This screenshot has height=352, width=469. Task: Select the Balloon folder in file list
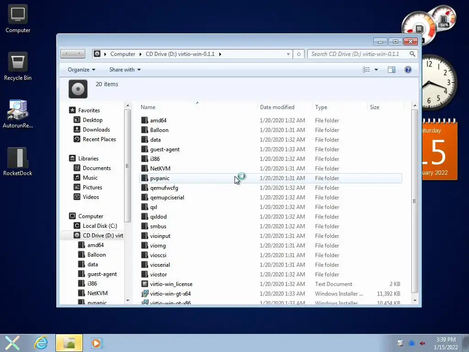click(159, 130)
